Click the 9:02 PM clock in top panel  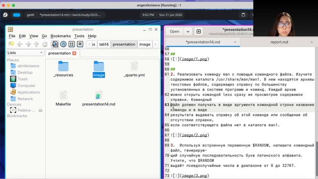coord(148,15)
